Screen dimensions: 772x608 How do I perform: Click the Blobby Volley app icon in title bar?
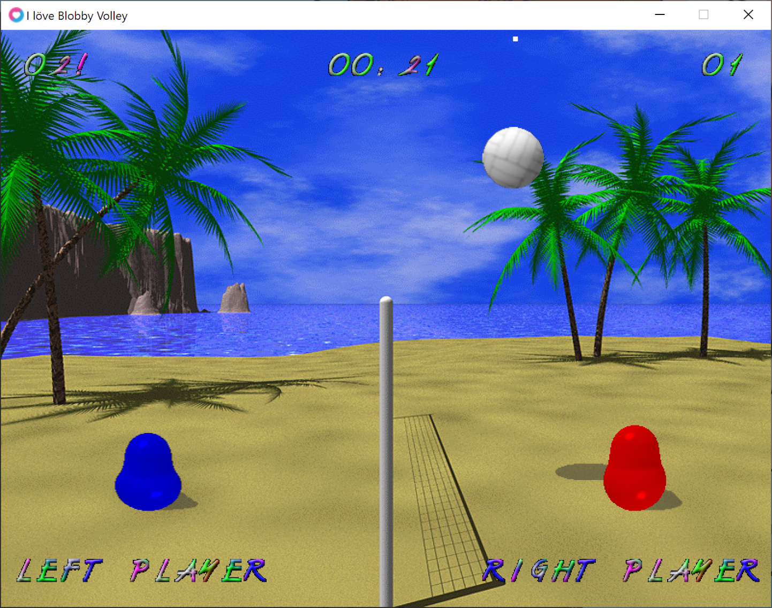pyautogui.click(x=16, y=15)
